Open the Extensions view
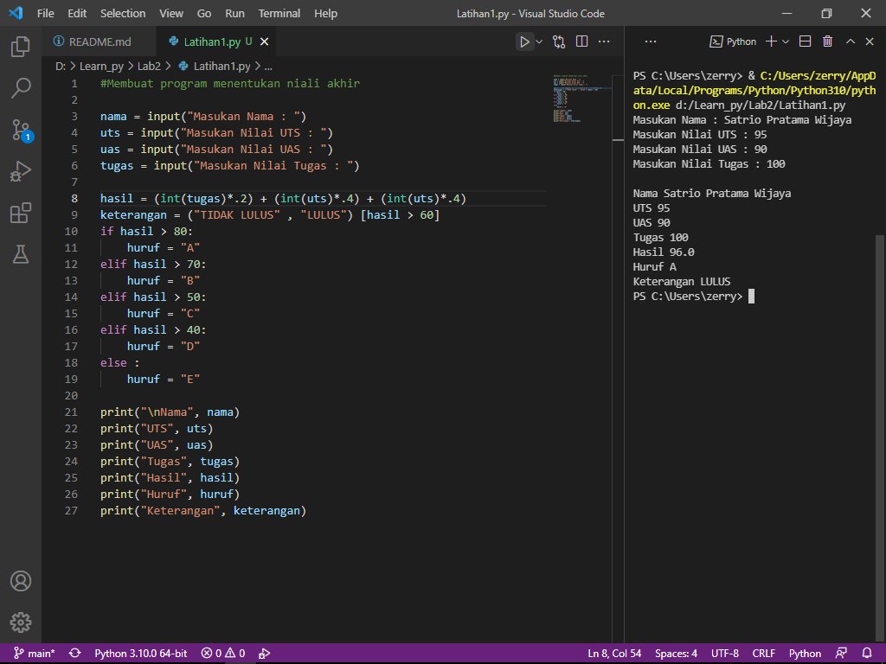The image size is (886, 664). [21, 213]
